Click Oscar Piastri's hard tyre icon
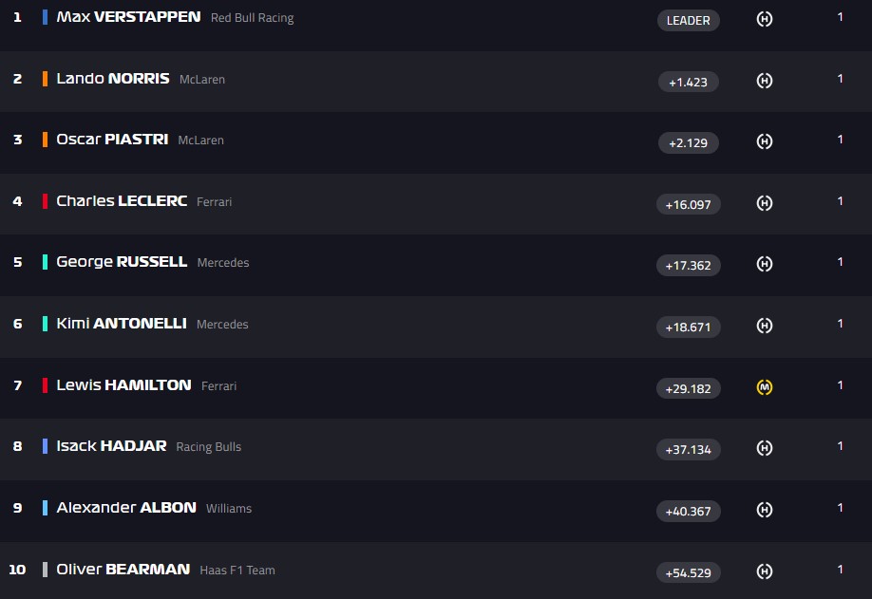 [764, 141]
